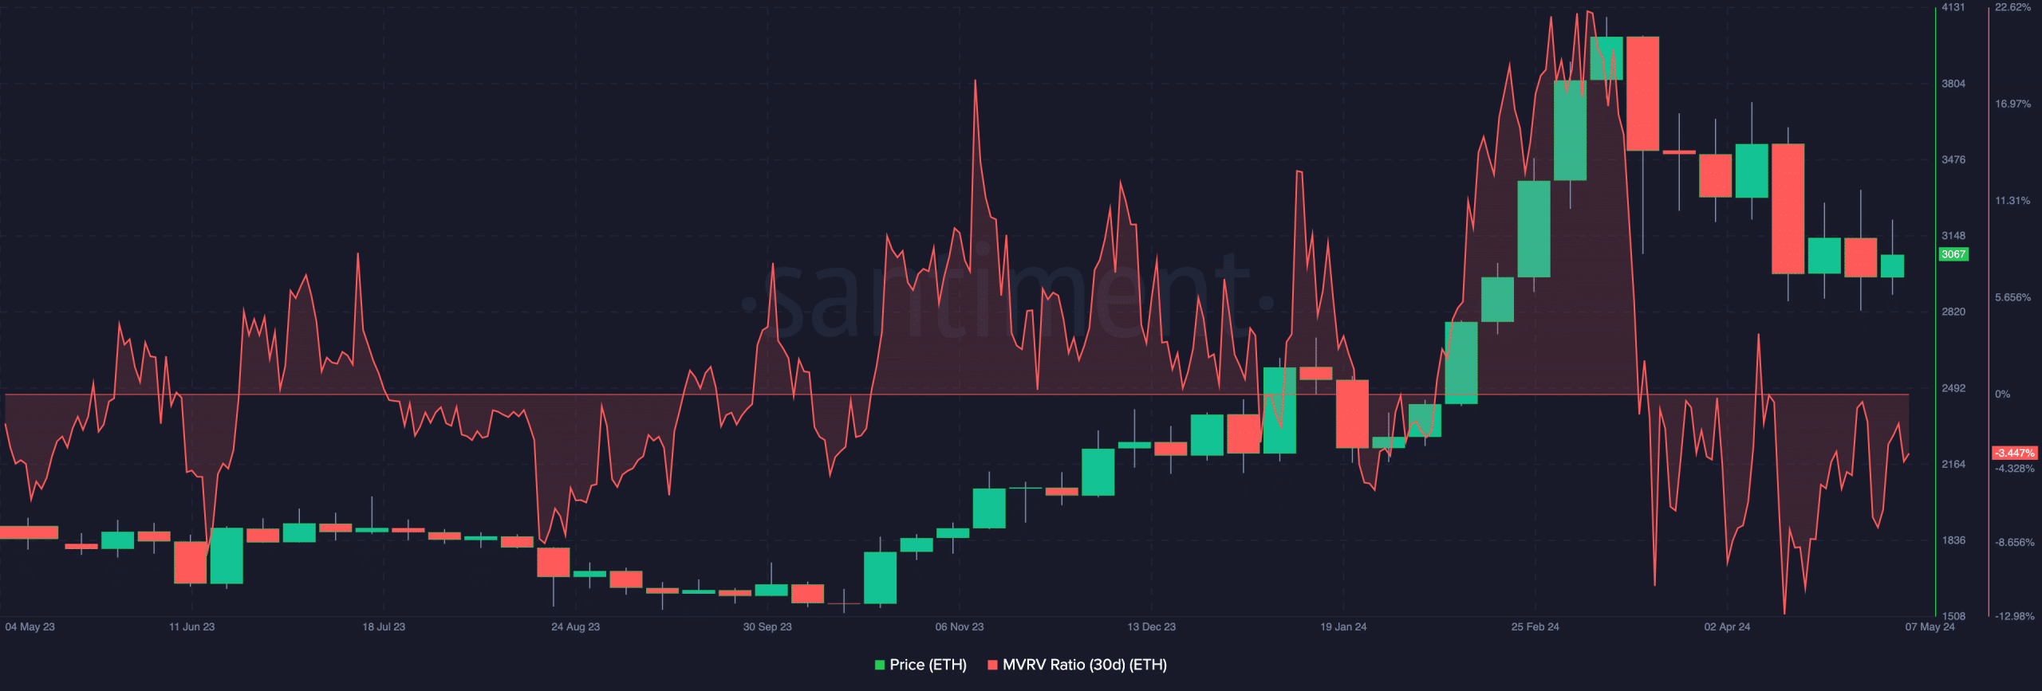2042x691 pixels.
Task: Click the 18 Jul 23 date label
Action: [x=384, y=626]
